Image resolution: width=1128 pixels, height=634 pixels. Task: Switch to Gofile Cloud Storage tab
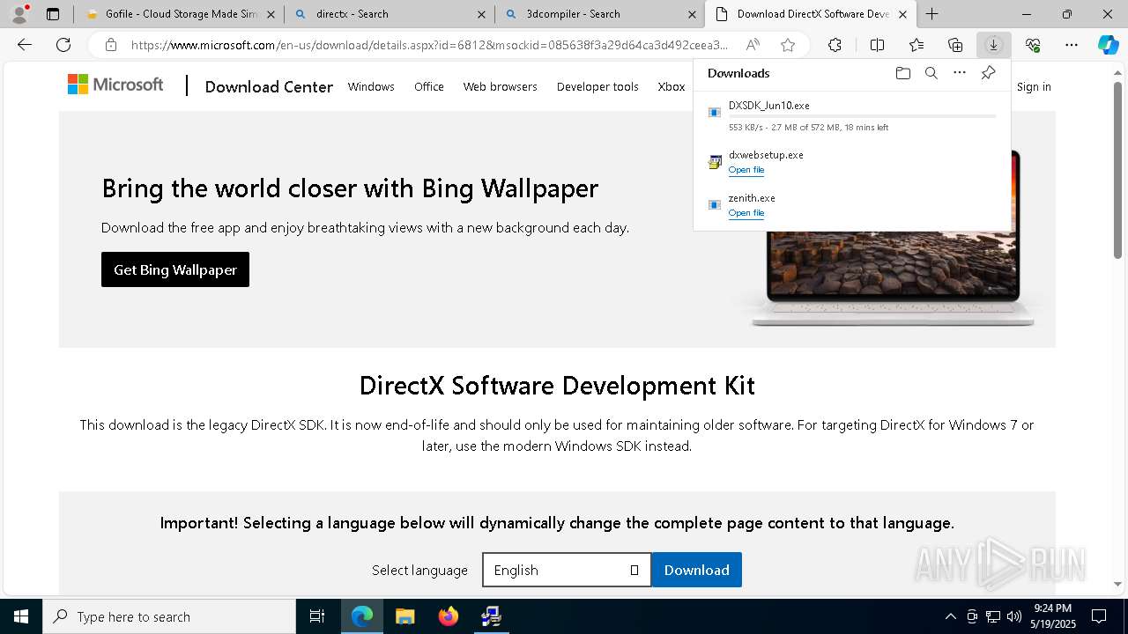tap(181, 14)
